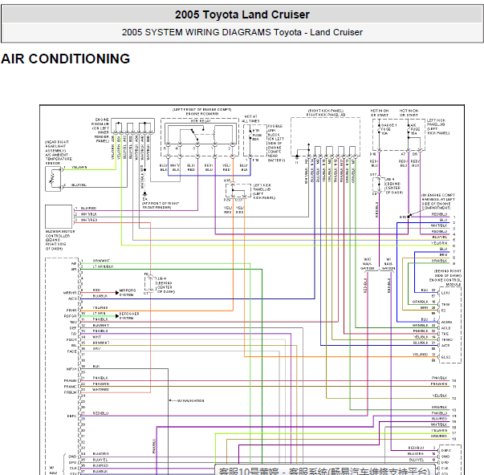Click the "GAUGE 1 FUSE 10A" label
This screenshot has width=484, height=475.
coord(388,129)
